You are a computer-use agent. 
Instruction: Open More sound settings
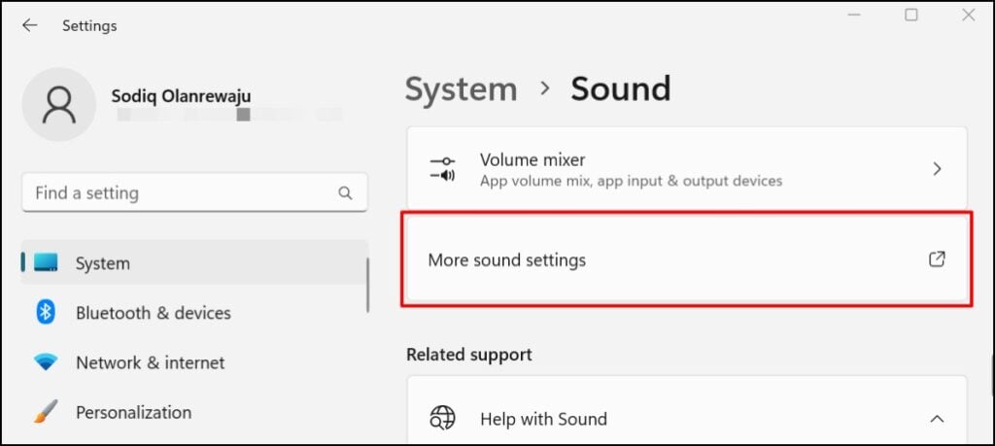click(507, 260)
